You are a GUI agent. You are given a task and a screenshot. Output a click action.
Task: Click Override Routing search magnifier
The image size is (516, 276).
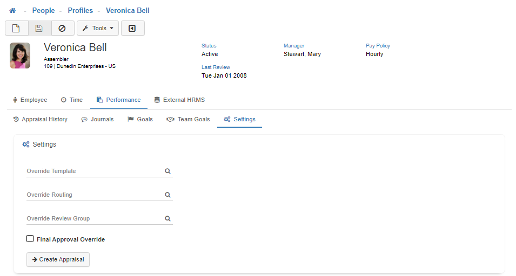(x=167, y=195)
